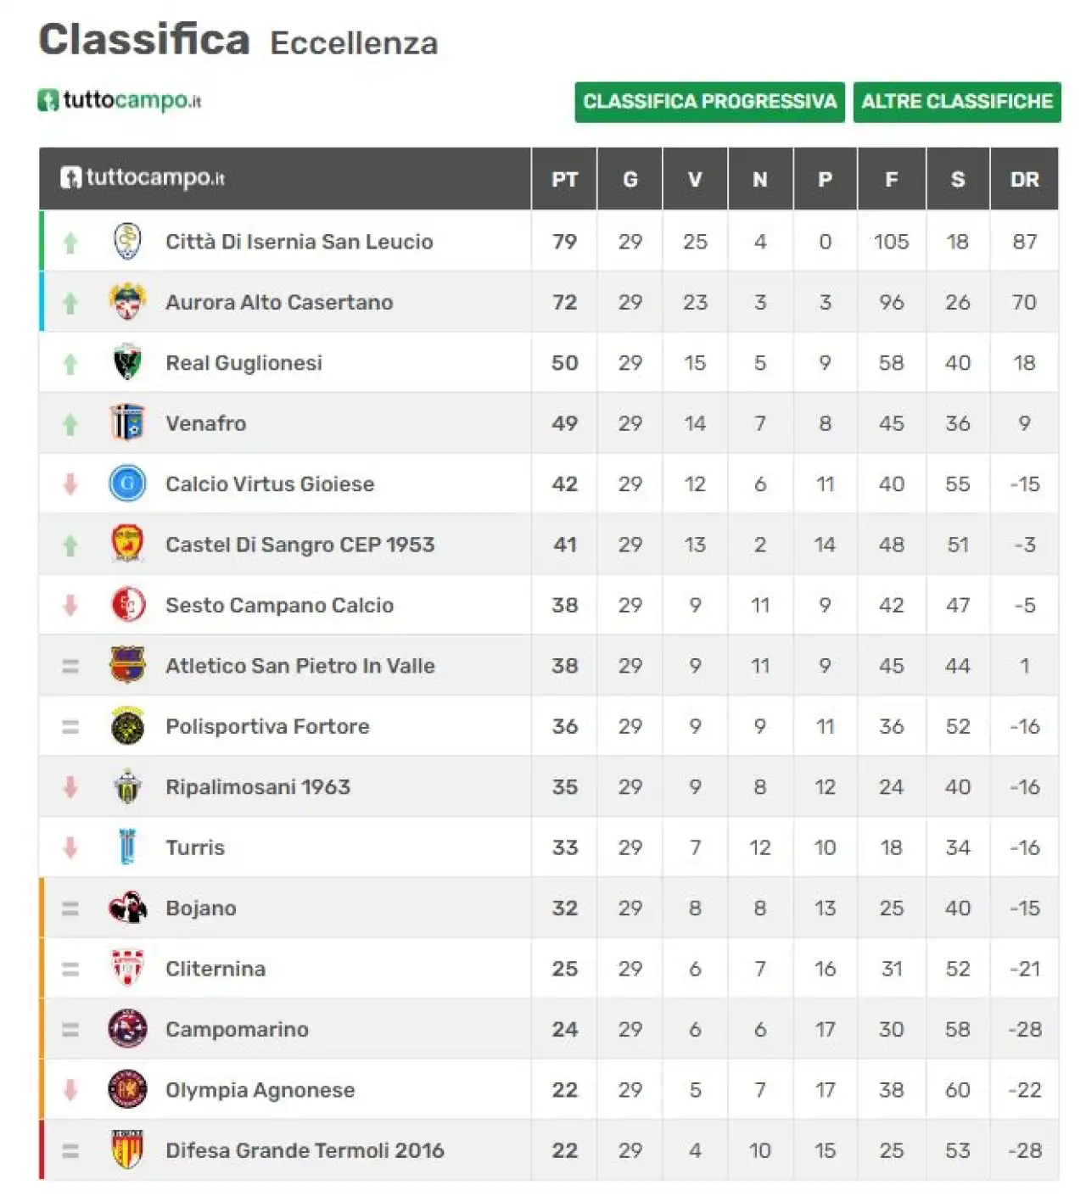
Task: Click the Bojano team logo
Action: (127, 908)
